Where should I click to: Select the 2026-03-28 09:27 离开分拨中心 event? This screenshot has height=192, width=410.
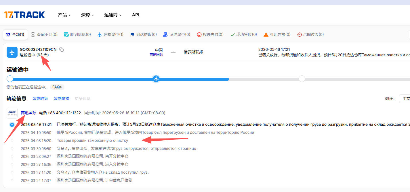tap(75, 156)
